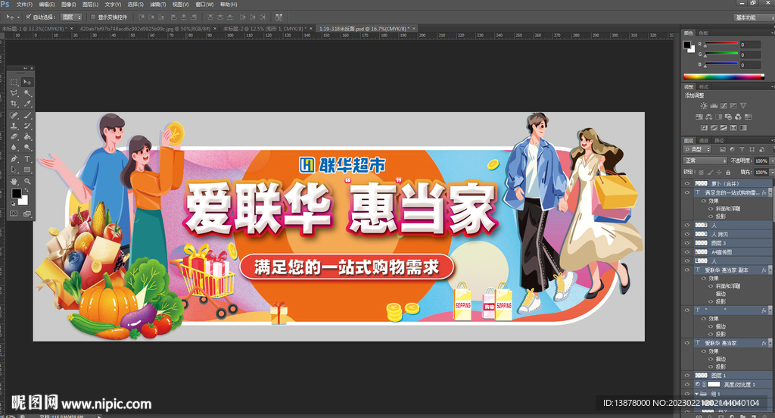Filter layers by type layer icon
775x418 pixels.
click(x=742, y=149)
